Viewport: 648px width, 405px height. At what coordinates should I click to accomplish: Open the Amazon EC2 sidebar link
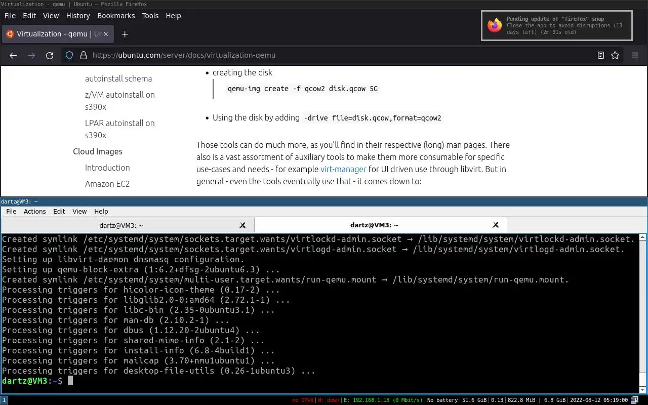pyautogui.click(x=107, y=184)
